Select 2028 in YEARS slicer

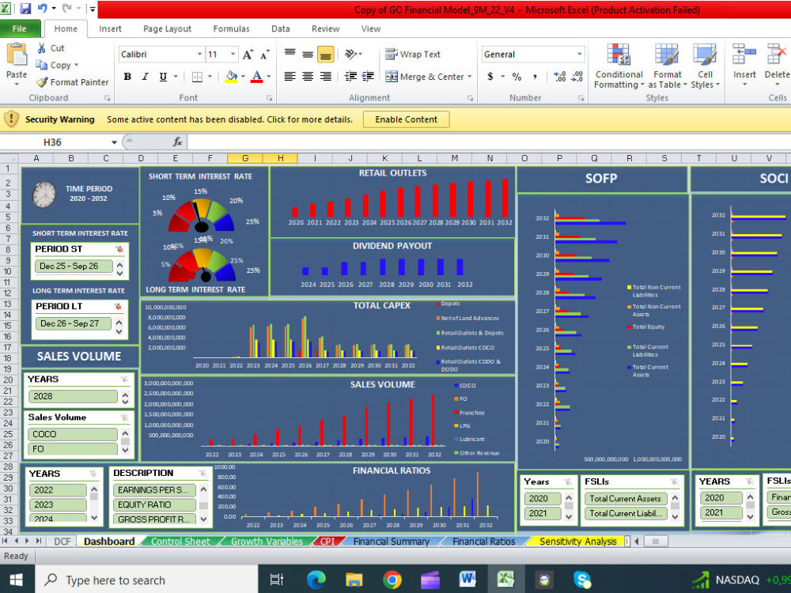click(x=73, y=396)
